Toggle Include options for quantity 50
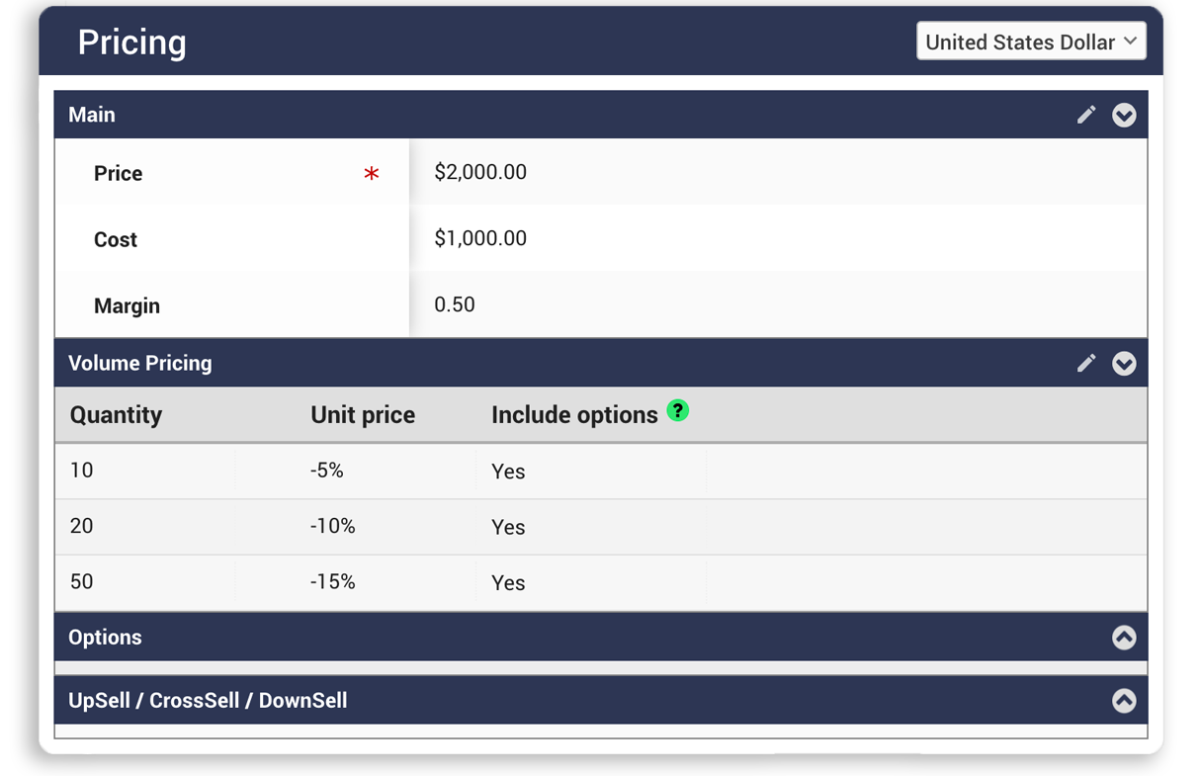The height and width of the screenshot is (776, 1201). point(508,582)
